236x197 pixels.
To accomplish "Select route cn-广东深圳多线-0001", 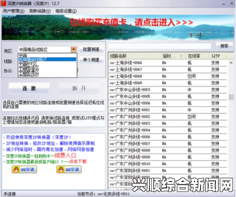I will pos(168,171).
